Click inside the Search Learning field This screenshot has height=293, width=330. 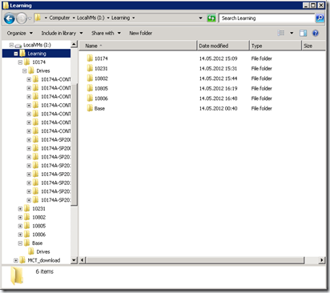[267, 18]
